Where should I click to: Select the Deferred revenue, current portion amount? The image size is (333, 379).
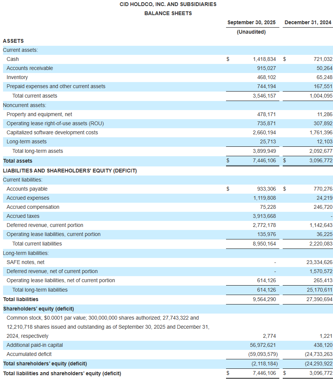(266, 225)
